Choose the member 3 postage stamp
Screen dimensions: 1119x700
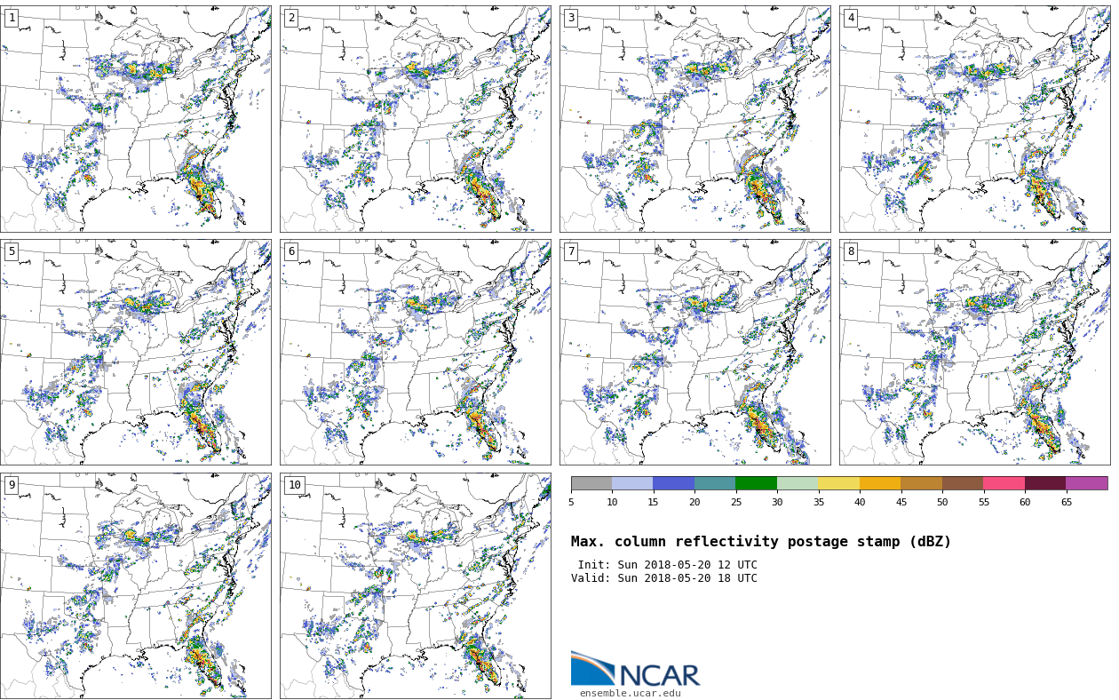695,119
